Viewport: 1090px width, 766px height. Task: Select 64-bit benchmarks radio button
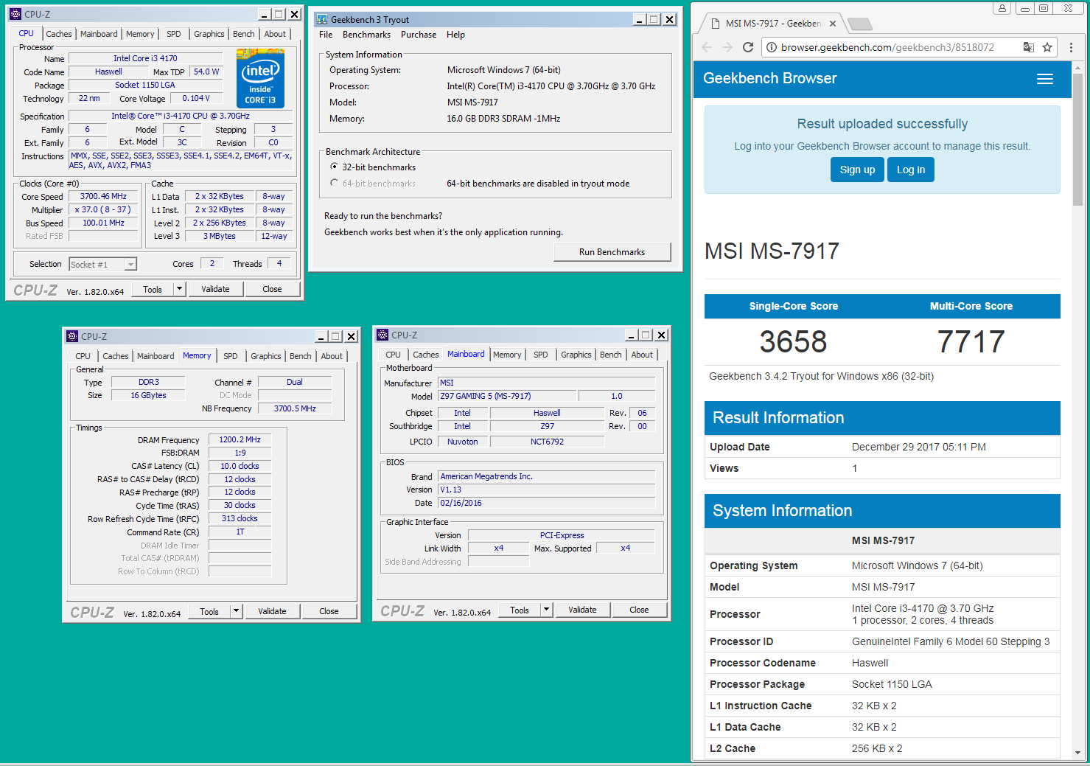click(x=335, y=184)
